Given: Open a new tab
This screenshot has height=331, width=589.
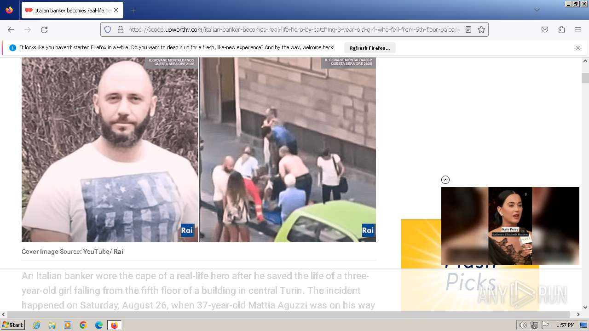Looking at the screenshot, I should [x=133, y=10].
